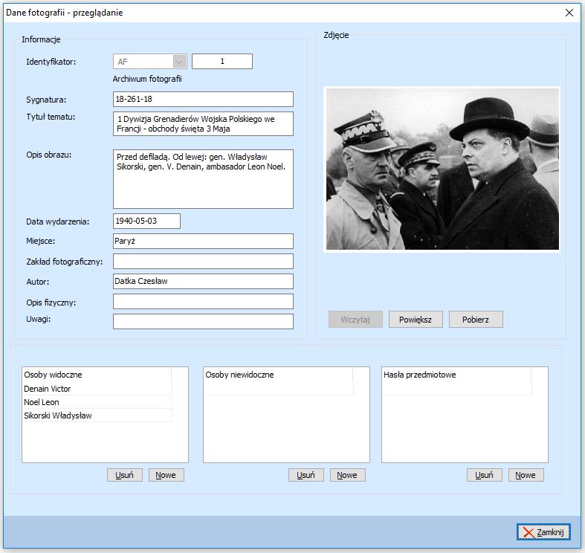Download the photo via Pobierz
585x553 pixels.
pyautogui.click(x=476, y=320)
